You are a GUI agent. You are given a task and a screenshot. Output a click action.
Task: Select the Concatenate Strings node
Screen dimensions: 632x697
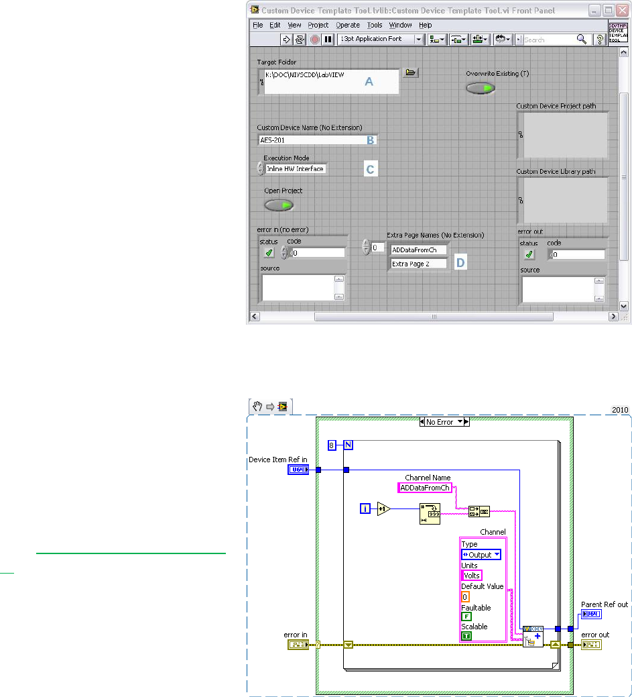479,512
